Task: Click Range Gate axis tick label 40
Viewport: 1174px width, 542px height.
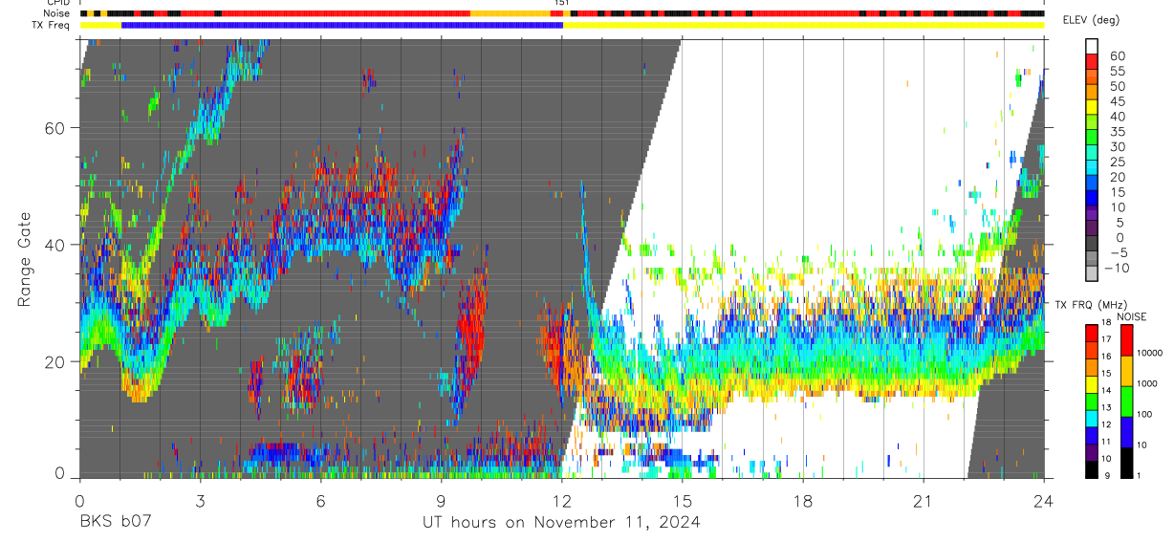Action: 55,245
